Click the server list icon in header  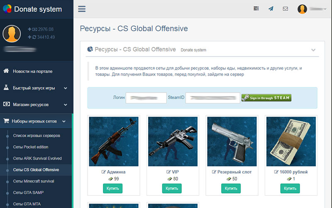[256, 9]
